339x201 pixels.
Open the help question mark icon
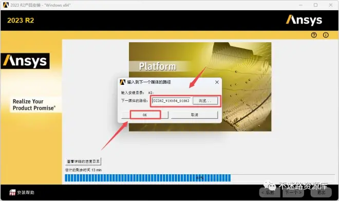(314, 35)
